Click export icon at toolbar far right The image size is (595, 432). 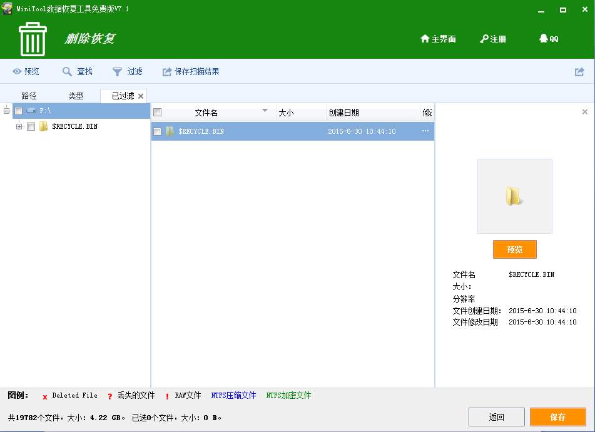pyautogui.click(x=579, y=72)
